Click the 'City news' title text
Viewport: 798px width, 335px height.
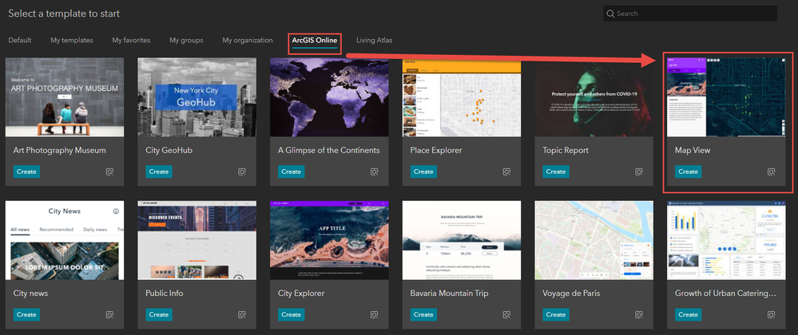click(x=31, y=294)
